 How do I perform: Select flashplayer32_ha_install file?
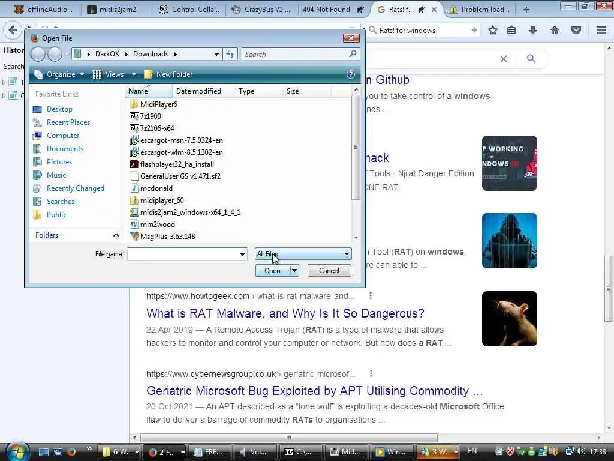(x=177, y=164)
